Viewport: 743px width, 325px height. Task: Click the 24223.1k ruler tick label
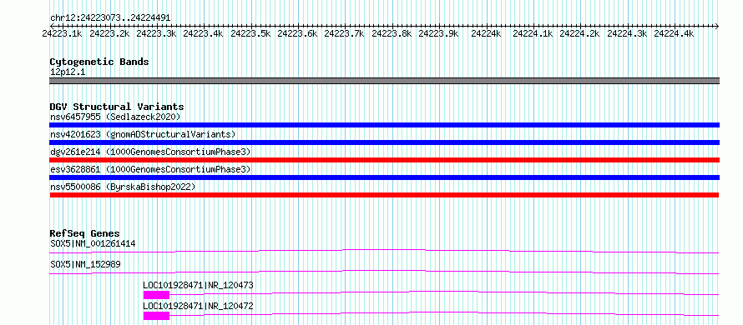(x=62, y=33)
